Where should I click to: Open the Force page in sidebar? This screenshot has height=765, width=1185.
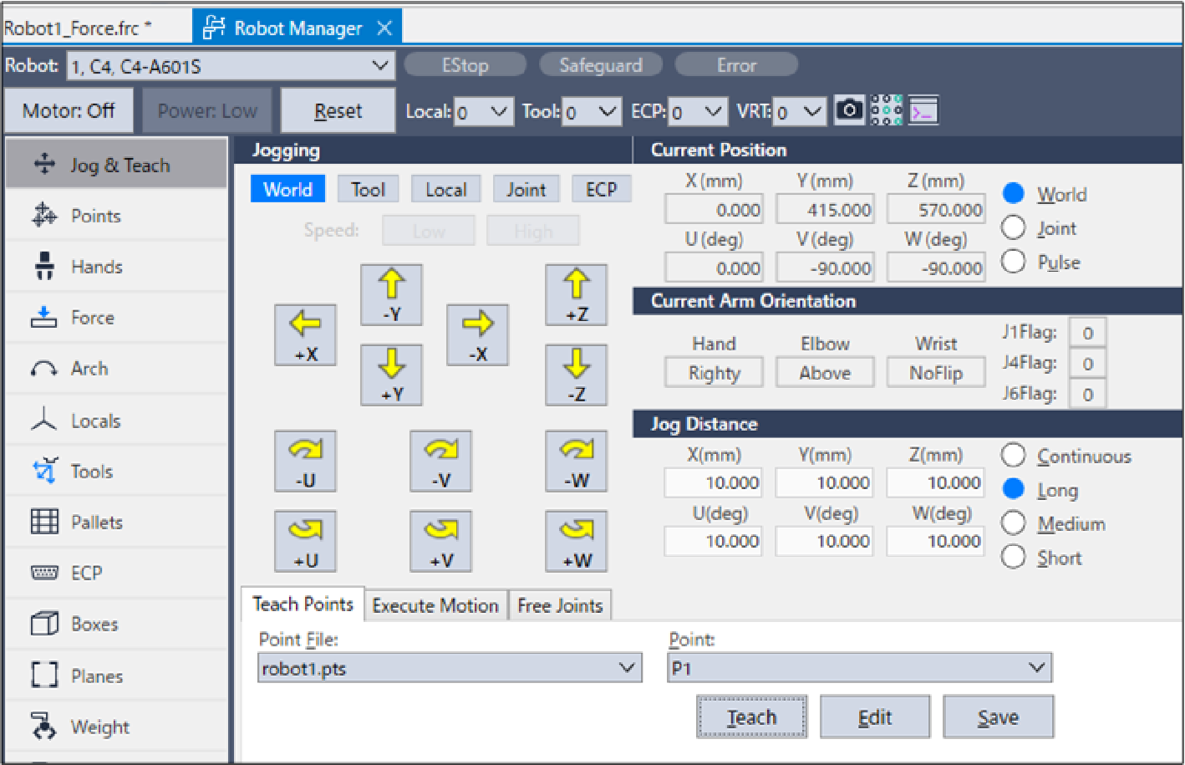tap(92, 318)
